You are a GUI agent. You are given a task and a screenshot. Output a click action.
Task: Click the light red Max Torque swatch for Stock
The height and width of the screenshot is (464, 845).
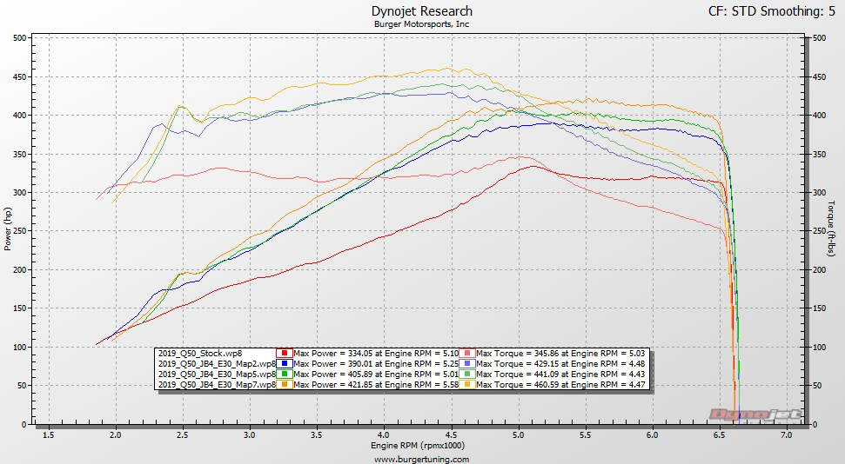click(467, 354)
